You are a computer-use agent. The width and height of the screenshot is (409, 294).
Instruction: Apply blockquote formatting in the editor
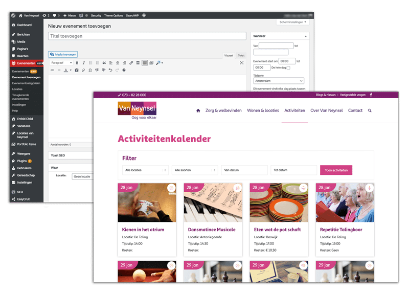click(x=104, y=63)
